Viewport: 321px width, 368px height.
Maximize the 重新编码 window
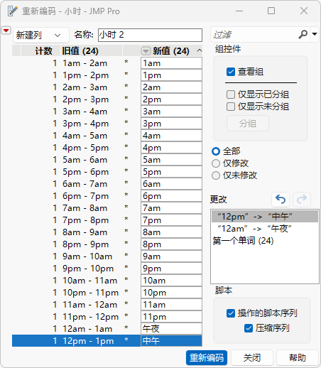click(x=271, y=11)
